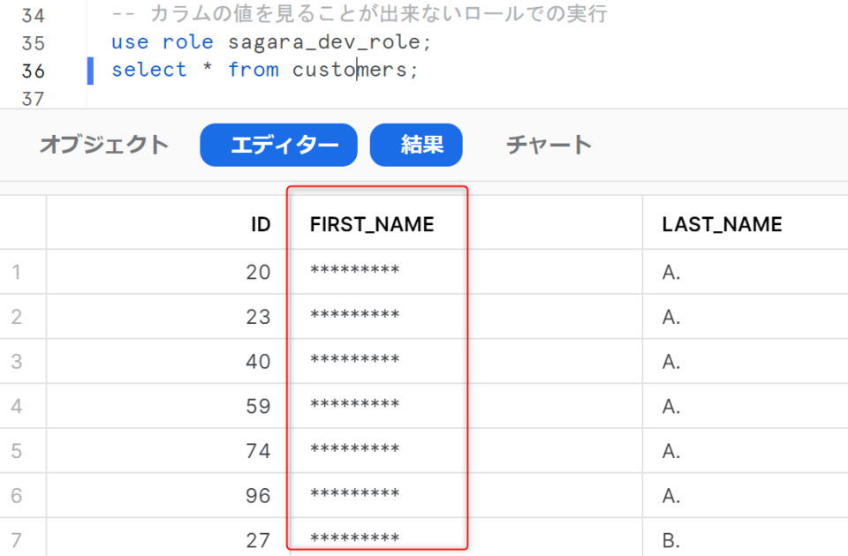Click the Japanese comment on line 34
The width and height of the screenshot is (848, 556).
pos(353,12)
